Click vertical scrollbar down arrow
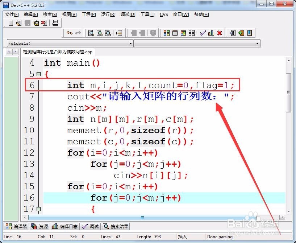Image resolution: width=296 pixels, height=243 pixels. (289, 211)
